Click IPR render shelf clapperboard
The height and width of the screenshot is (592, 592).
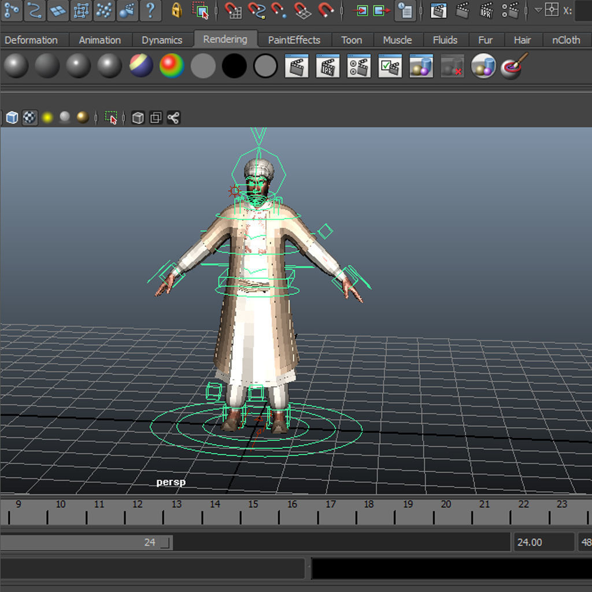[328, 66]
